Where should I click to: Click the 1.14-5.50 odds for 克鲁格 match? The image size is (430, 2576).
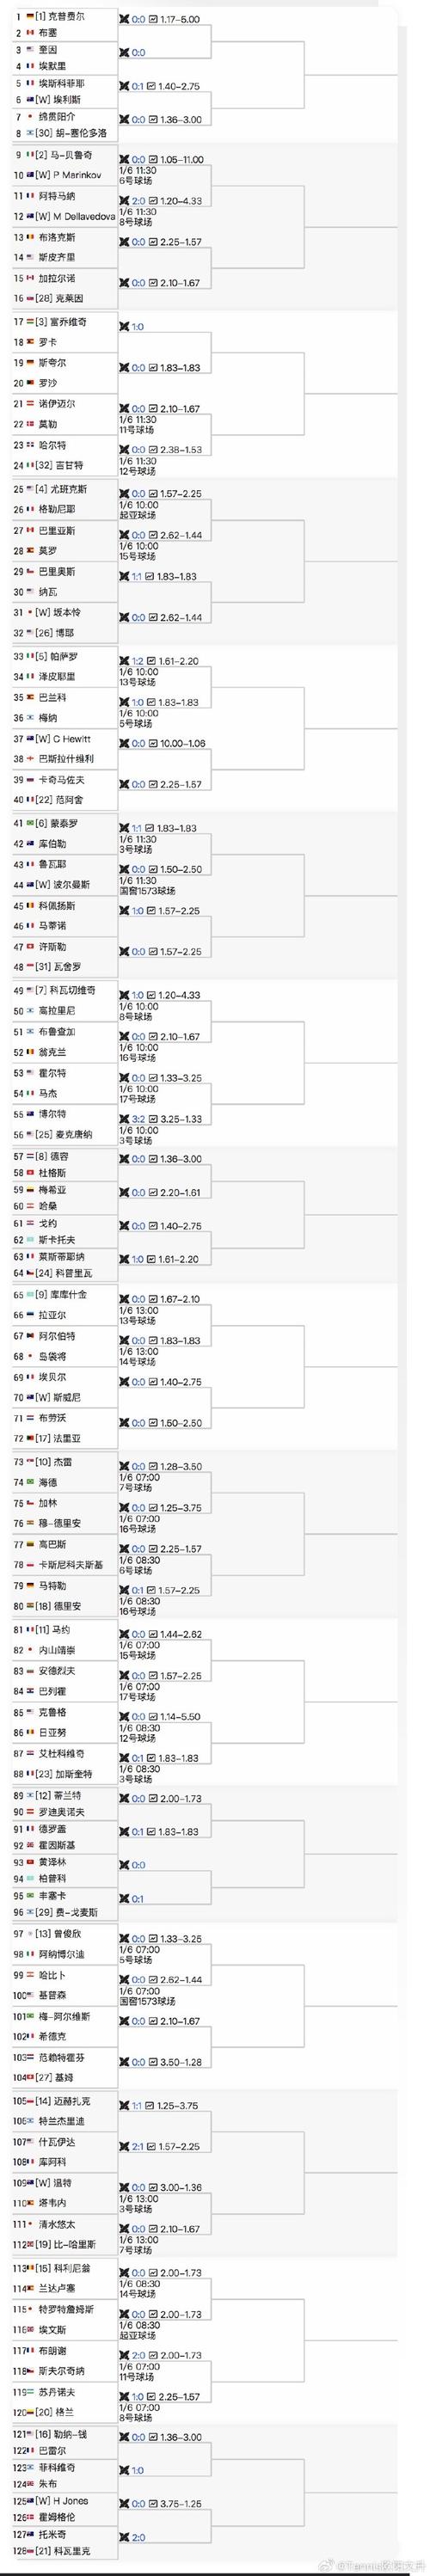click(x=181, y=1717)
